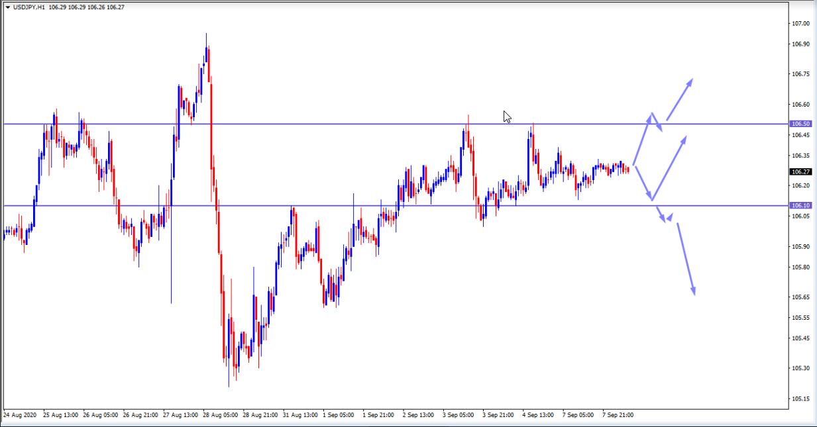
Task: Click the highlighted 106.50 price tag on axis
Action: [x=800, y=124]
